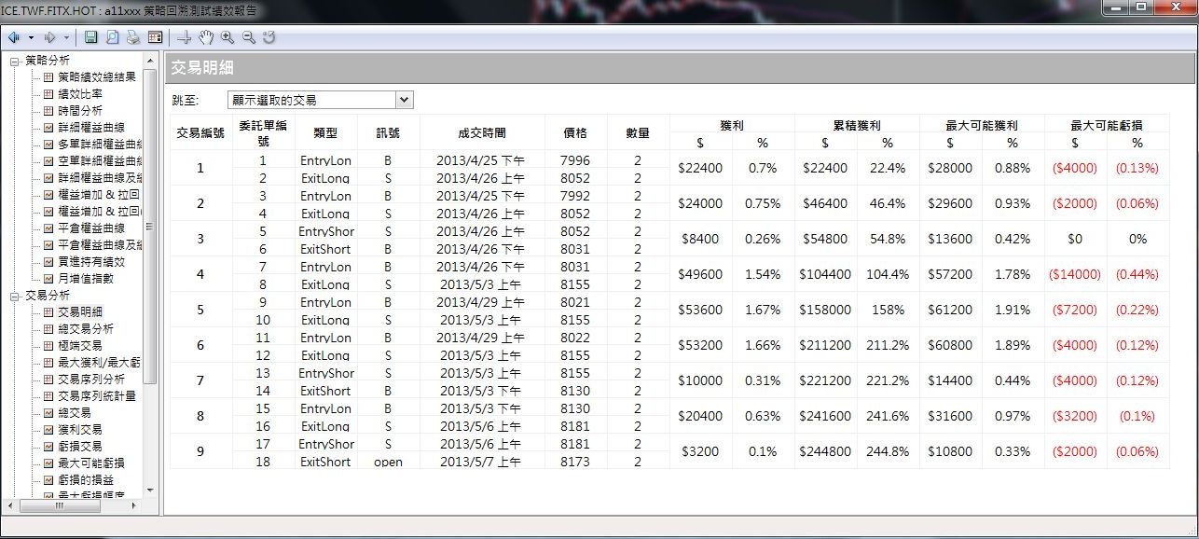Click the tree panel vertical scrollbar thumb
This screenshot has height=539, width=1199.
coord(150,226)
